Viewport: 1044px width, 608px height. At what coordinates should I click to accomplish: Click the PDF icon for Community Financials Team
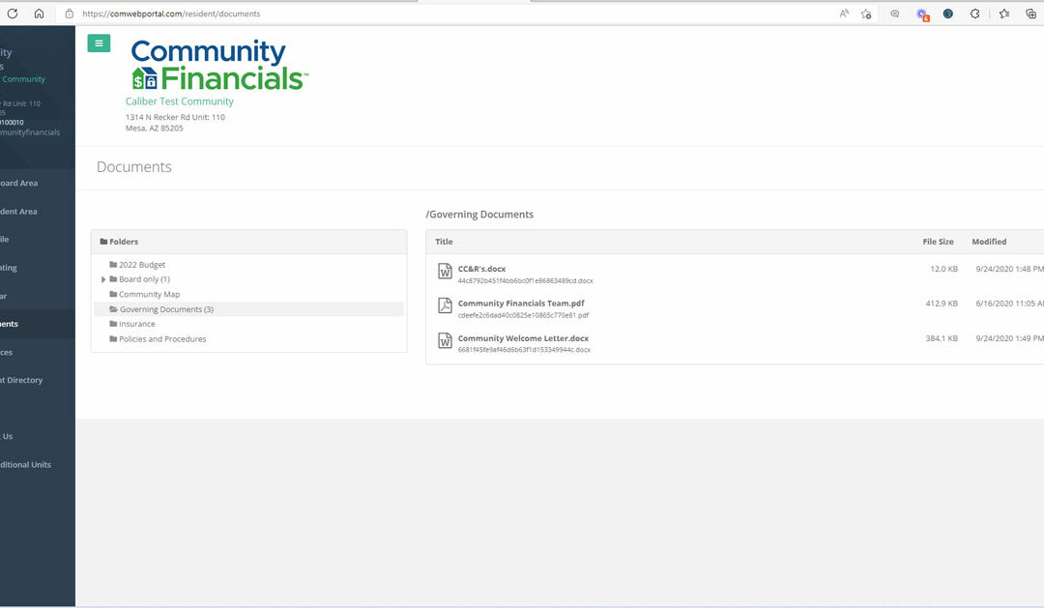coord(445,305)
